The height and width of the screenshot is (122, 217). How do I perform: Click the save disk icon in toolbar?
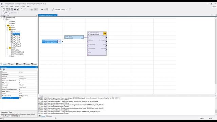tap(12, 9)
